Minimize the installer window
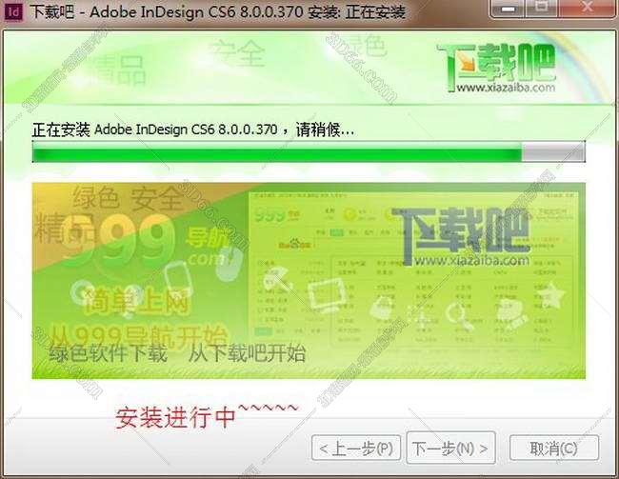The height and width of the screenshot is (479, 619). coord(509,9)
